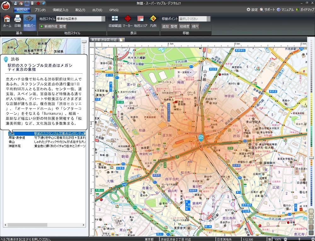Show 地図エリア map area
This screenshot has height=241, width=315.
pos(140,21)
